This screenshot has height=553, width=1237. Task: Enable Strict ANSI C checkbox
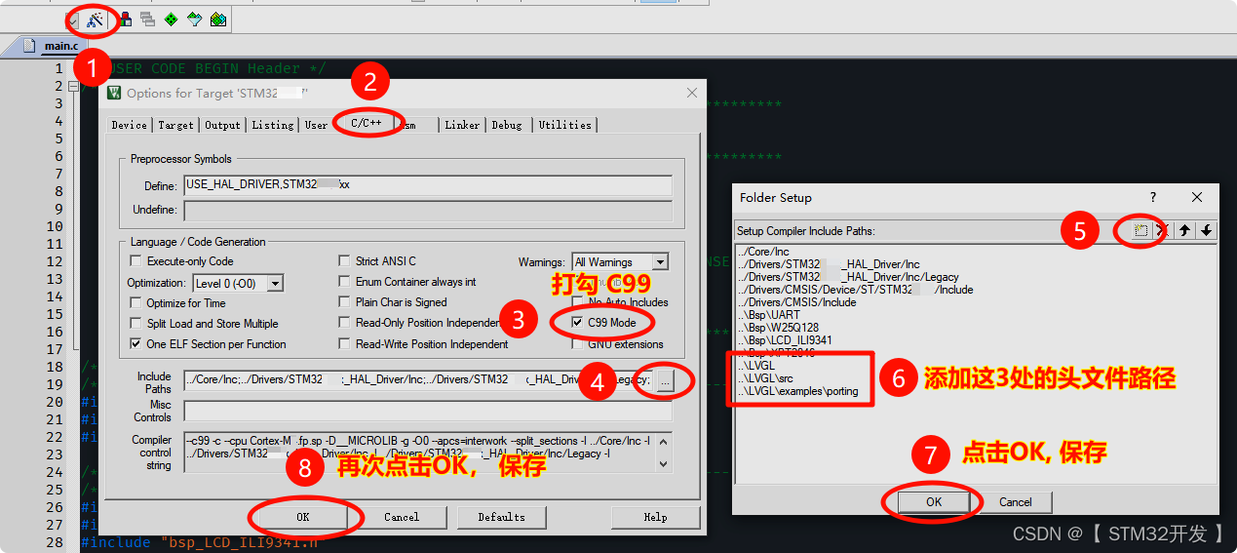click(x=345, y=261)
